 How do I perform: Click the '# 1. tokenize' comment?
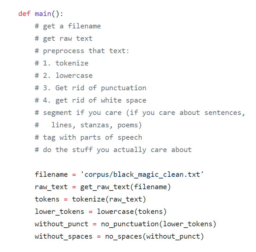(x=61, y=63)
